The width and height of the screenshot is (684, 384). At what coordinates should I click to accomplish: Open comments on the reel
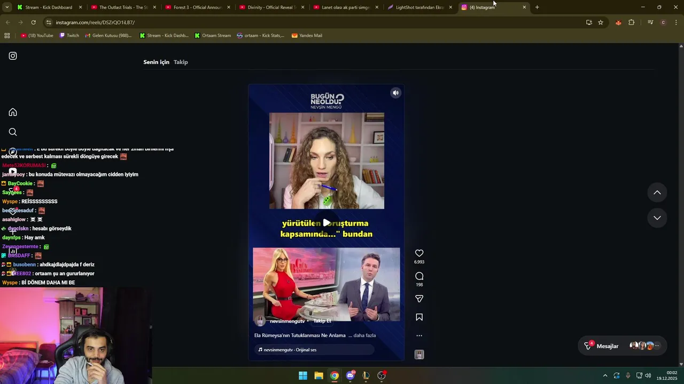click(419, 276)
